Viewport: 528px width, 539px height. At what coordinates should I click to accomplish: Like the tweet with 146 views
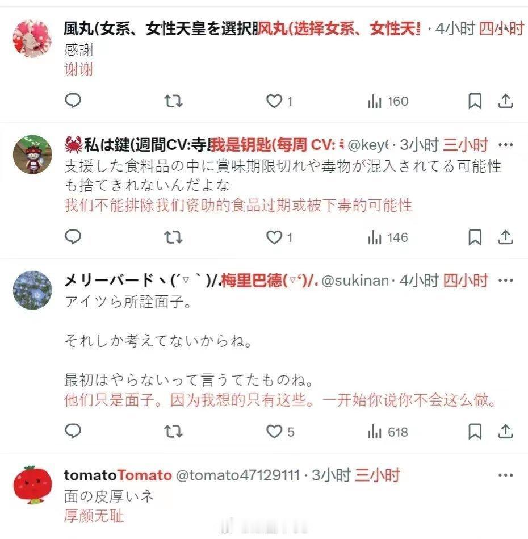pos(279,237)
